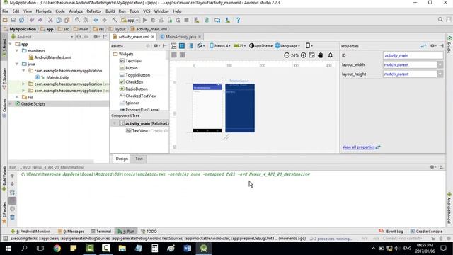
Task: Select CheckedTextView in the Palette
Action: [x=138, y=96]
